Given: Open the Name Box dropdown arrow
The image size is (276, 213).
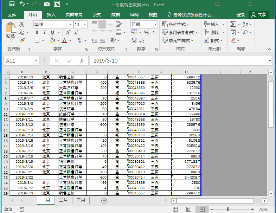Looking at the screenshot, I should tap(36, 61).
